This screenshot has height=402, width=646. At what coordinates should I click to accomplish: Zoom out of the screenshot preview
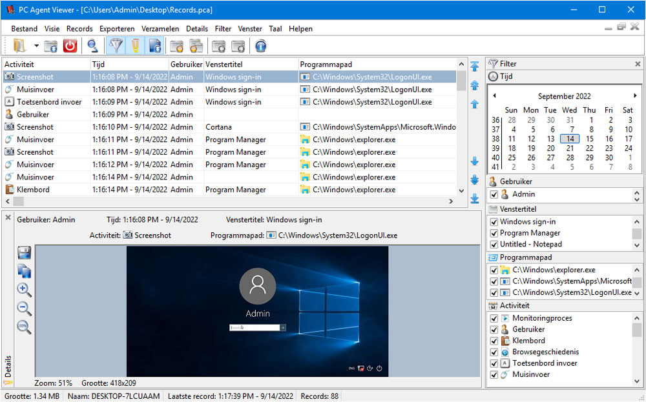(24, 308)
